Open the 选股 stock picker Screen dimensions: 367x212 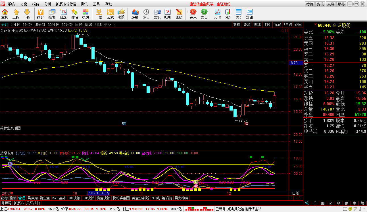pyautogui.click(x=121, y=14)
